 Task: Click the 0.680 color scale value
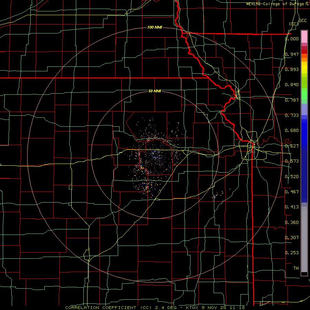tap(292, 131)
